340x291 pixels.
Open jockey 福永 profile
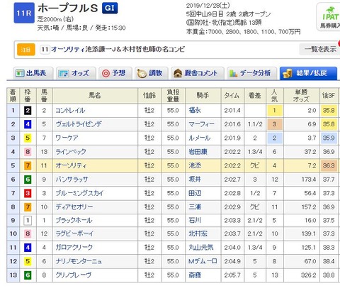(x=195, y=110)
